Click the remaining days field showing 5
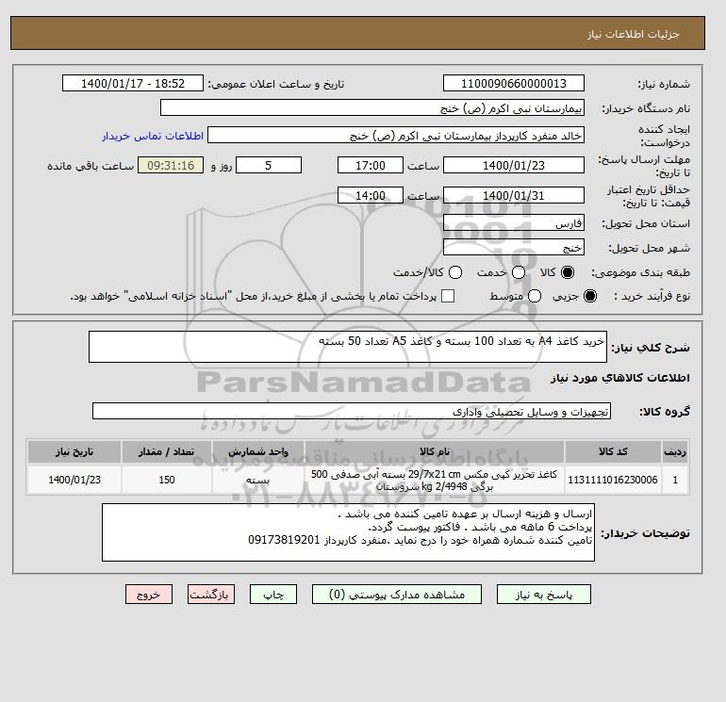 pos(269,165)
